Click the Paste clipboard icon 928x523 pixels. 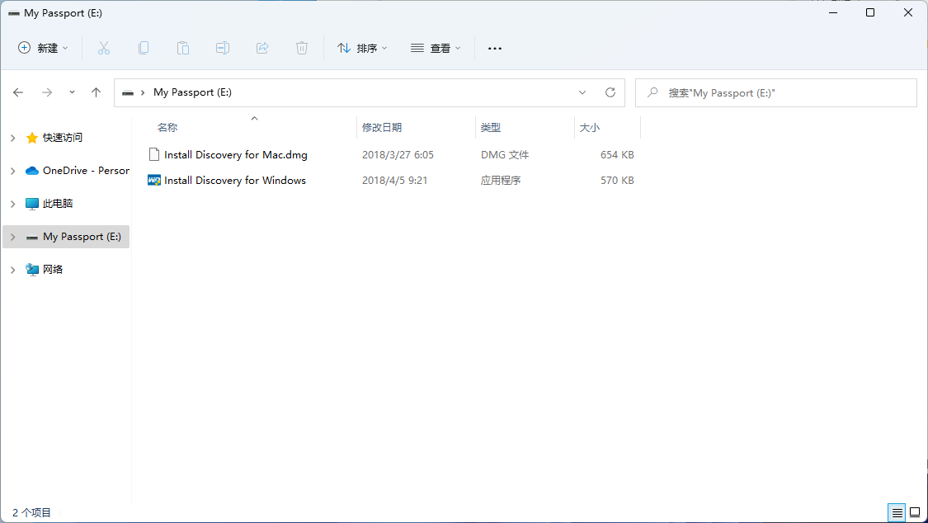(x=183, y=48)
